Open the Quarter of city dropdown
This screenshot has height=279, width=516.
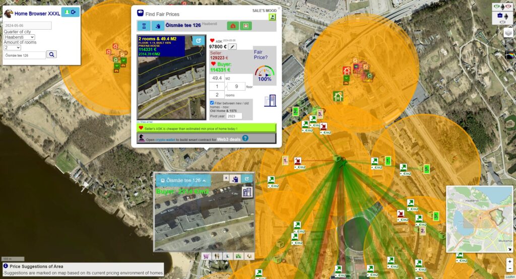click(19, 37)
